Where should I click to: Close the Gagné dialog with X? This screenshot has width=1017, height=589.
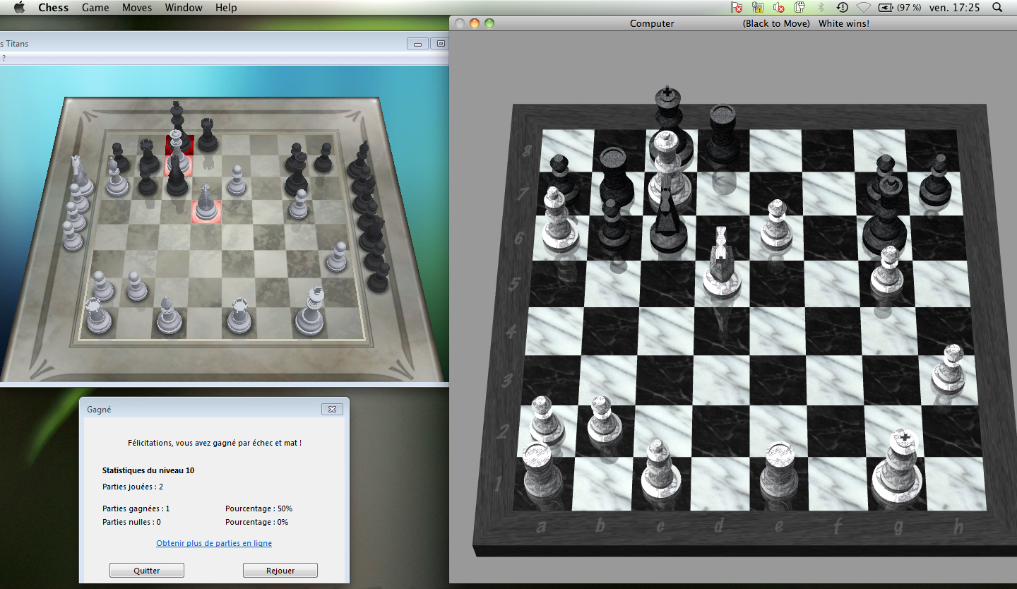pos(332,409)
